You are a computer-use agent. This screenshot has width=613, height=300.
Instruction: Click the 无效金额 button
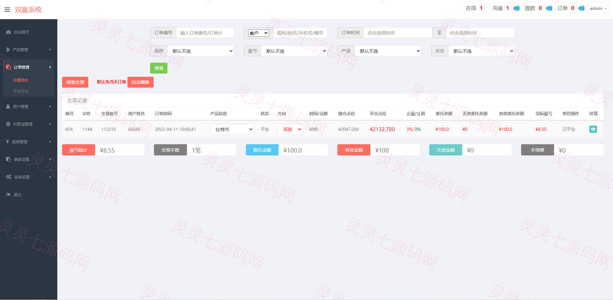[x=446, y=150]
